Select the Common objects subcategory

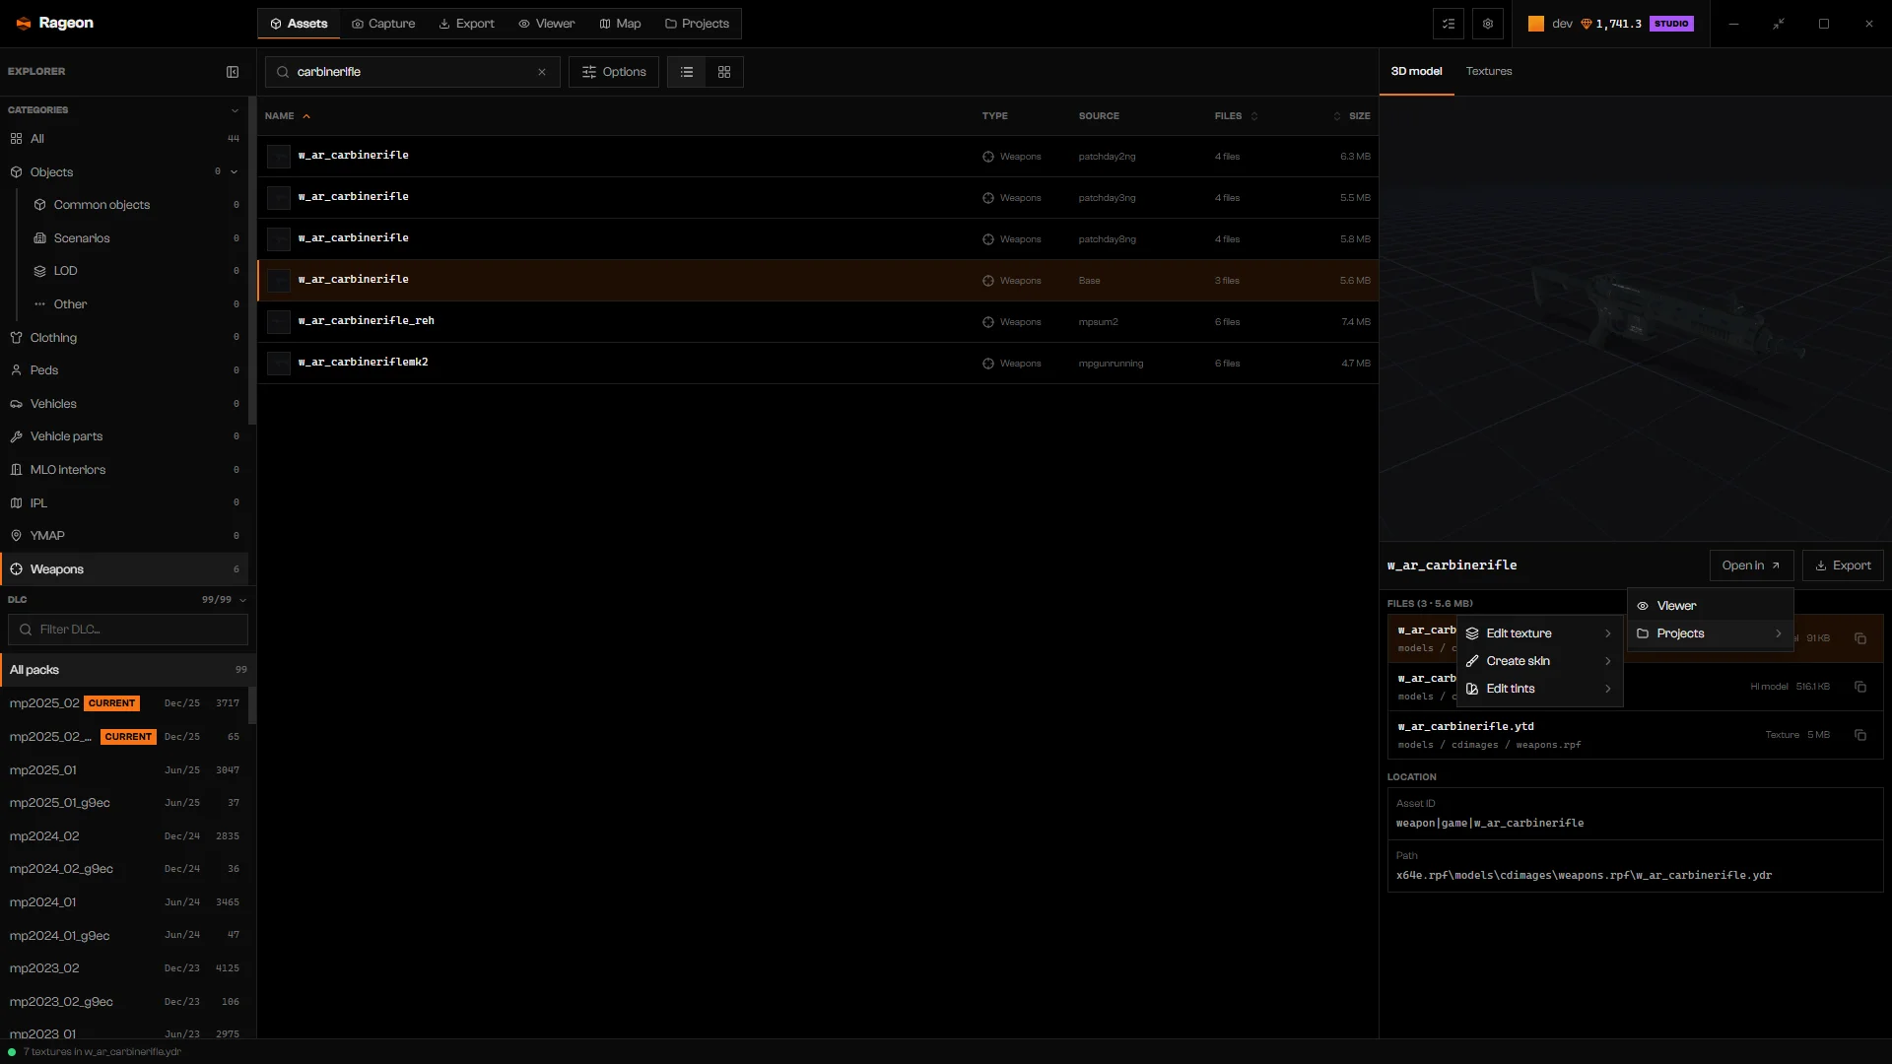coord(136,205)
